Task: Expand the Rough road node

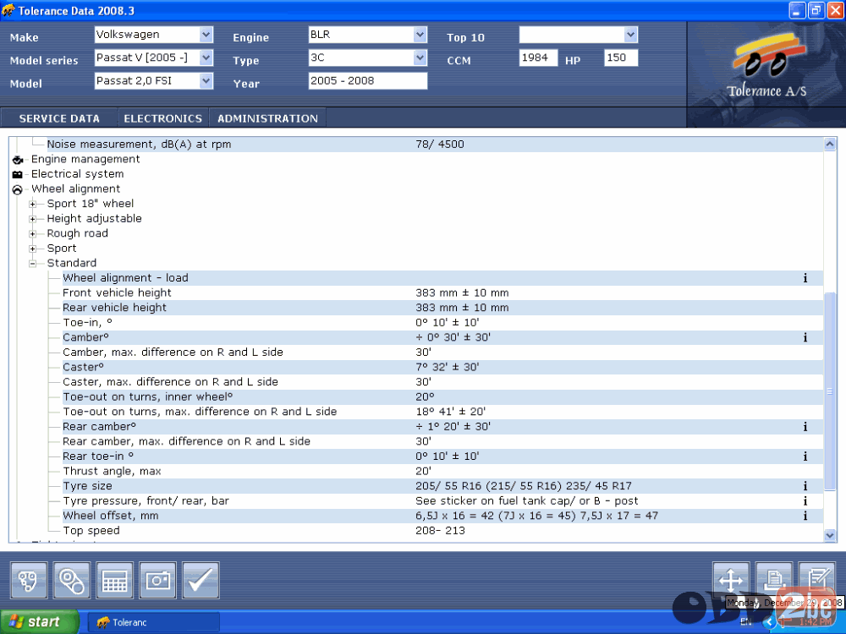Action: coord(33,234)
